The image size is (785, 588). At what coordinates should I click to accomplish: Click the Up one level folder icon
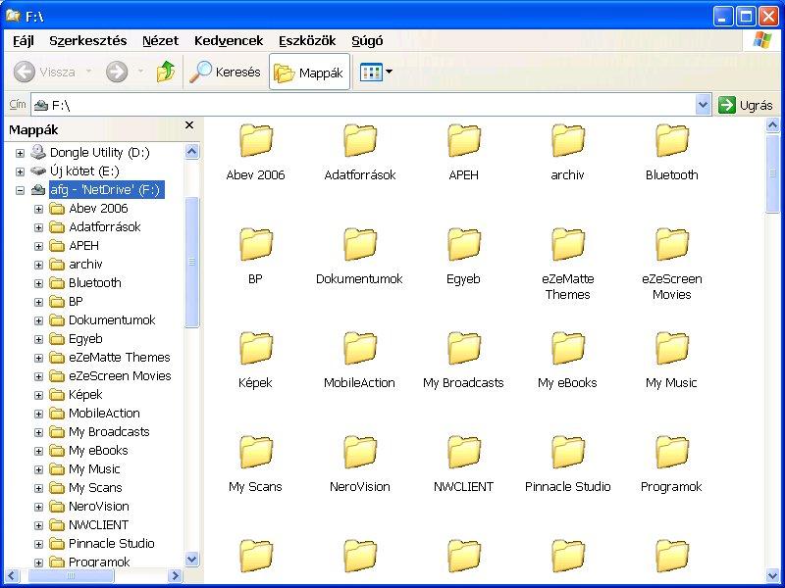click(166, 72)
